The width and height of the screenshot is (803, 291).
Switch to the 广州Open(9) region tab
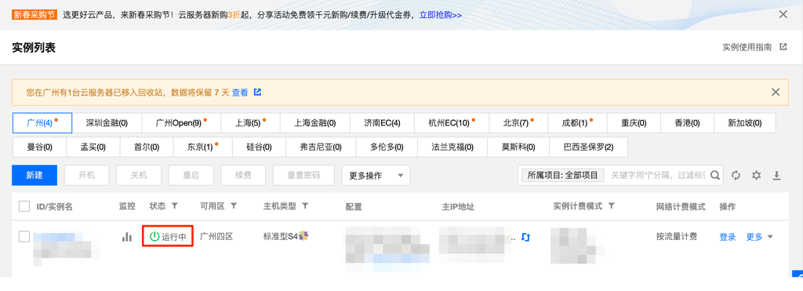pyautogui.click(x=181, y=123)
